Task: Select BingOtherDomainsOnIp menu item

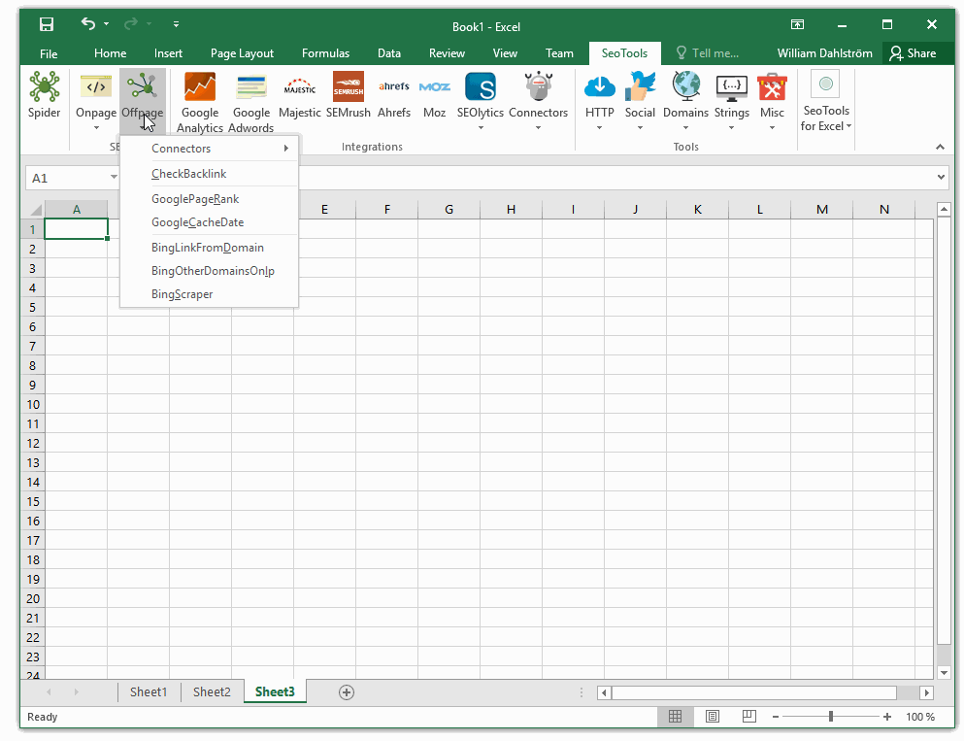Action: [x=209, y=271]
